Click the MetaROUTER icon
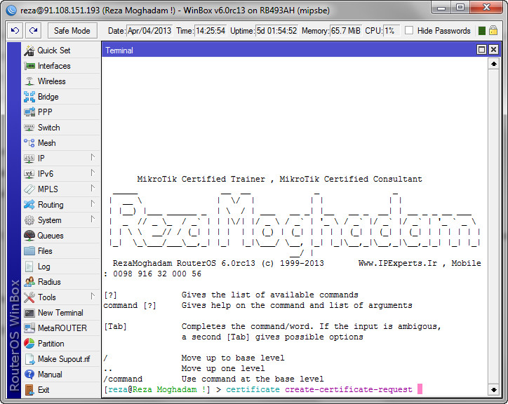508x404 pixels. click(x=29, y=328)
